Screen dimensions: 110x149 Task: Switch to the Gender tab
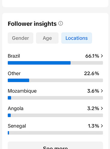coord(20,38)
